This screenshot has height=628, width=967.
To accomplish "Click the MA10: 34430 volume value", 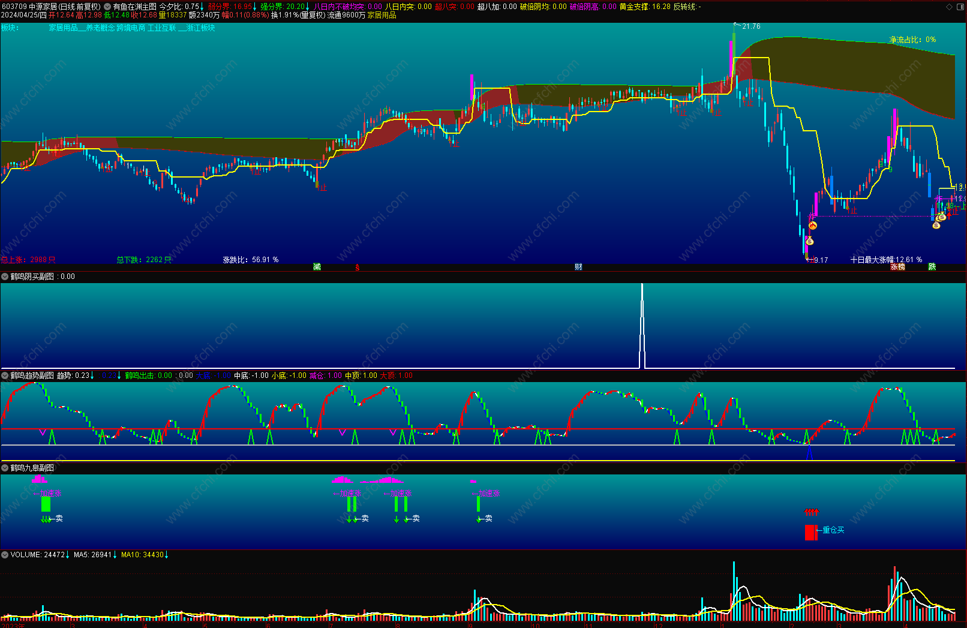I will pyautogui.click(x=143, y=555).
